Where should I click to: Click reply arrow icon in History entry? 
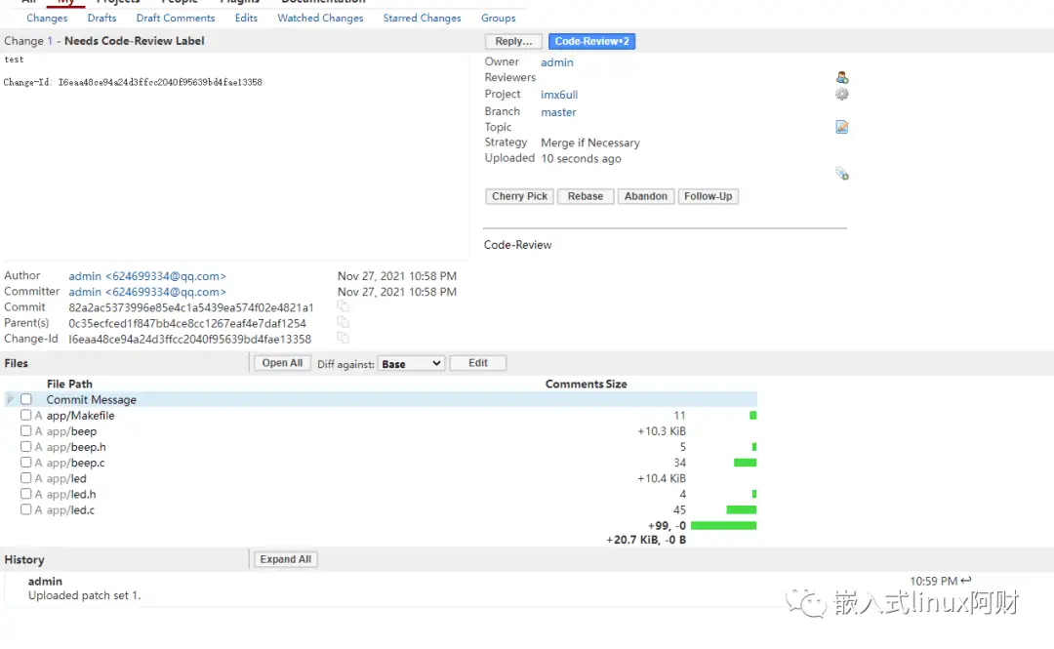(x=966, y=581)
